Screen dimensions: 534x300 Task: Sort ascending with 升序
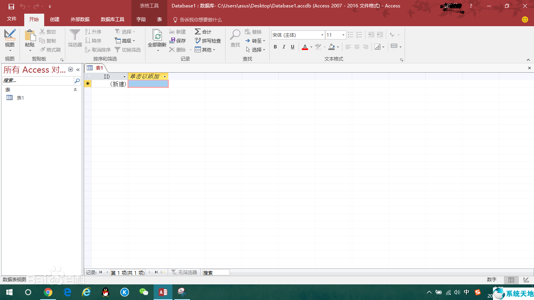tap(93, 32)
